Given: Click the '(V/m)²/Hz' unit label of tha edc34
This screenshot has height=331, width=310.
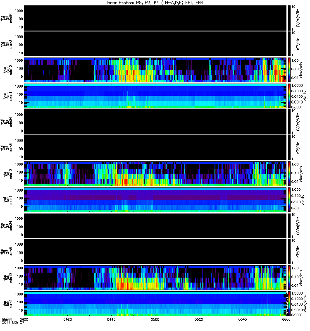Looking at the screenshot, I should [298, 18].
